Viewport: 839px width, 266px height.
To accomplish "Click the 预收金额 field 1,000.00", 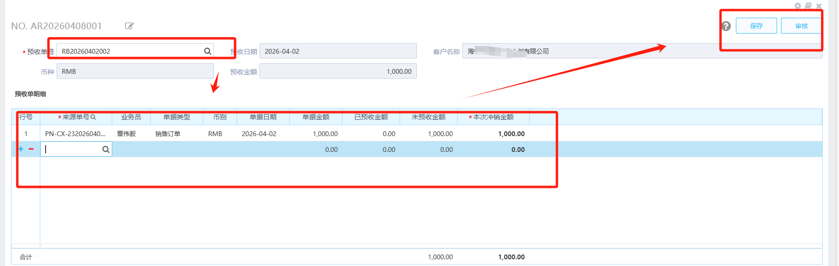I will [x=338, y=71].
